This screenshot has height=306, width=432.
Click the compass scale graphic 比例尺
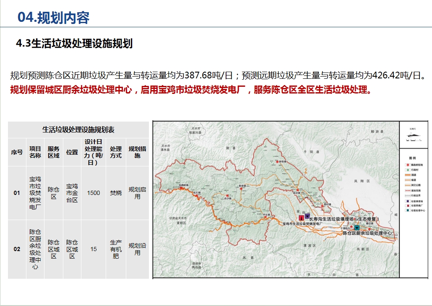coord(415,135)
